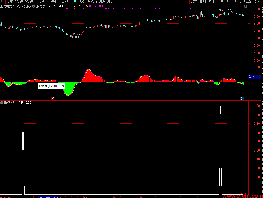Switch to 分时 time-sharing view
Image resolution: width=263 pixels, height=198 pixels.
[x=9, y=1]
